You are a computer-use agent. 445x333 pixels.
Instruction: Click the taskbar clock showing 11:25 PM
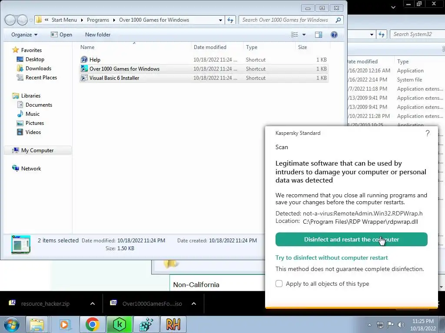click(x=423, y=325)
